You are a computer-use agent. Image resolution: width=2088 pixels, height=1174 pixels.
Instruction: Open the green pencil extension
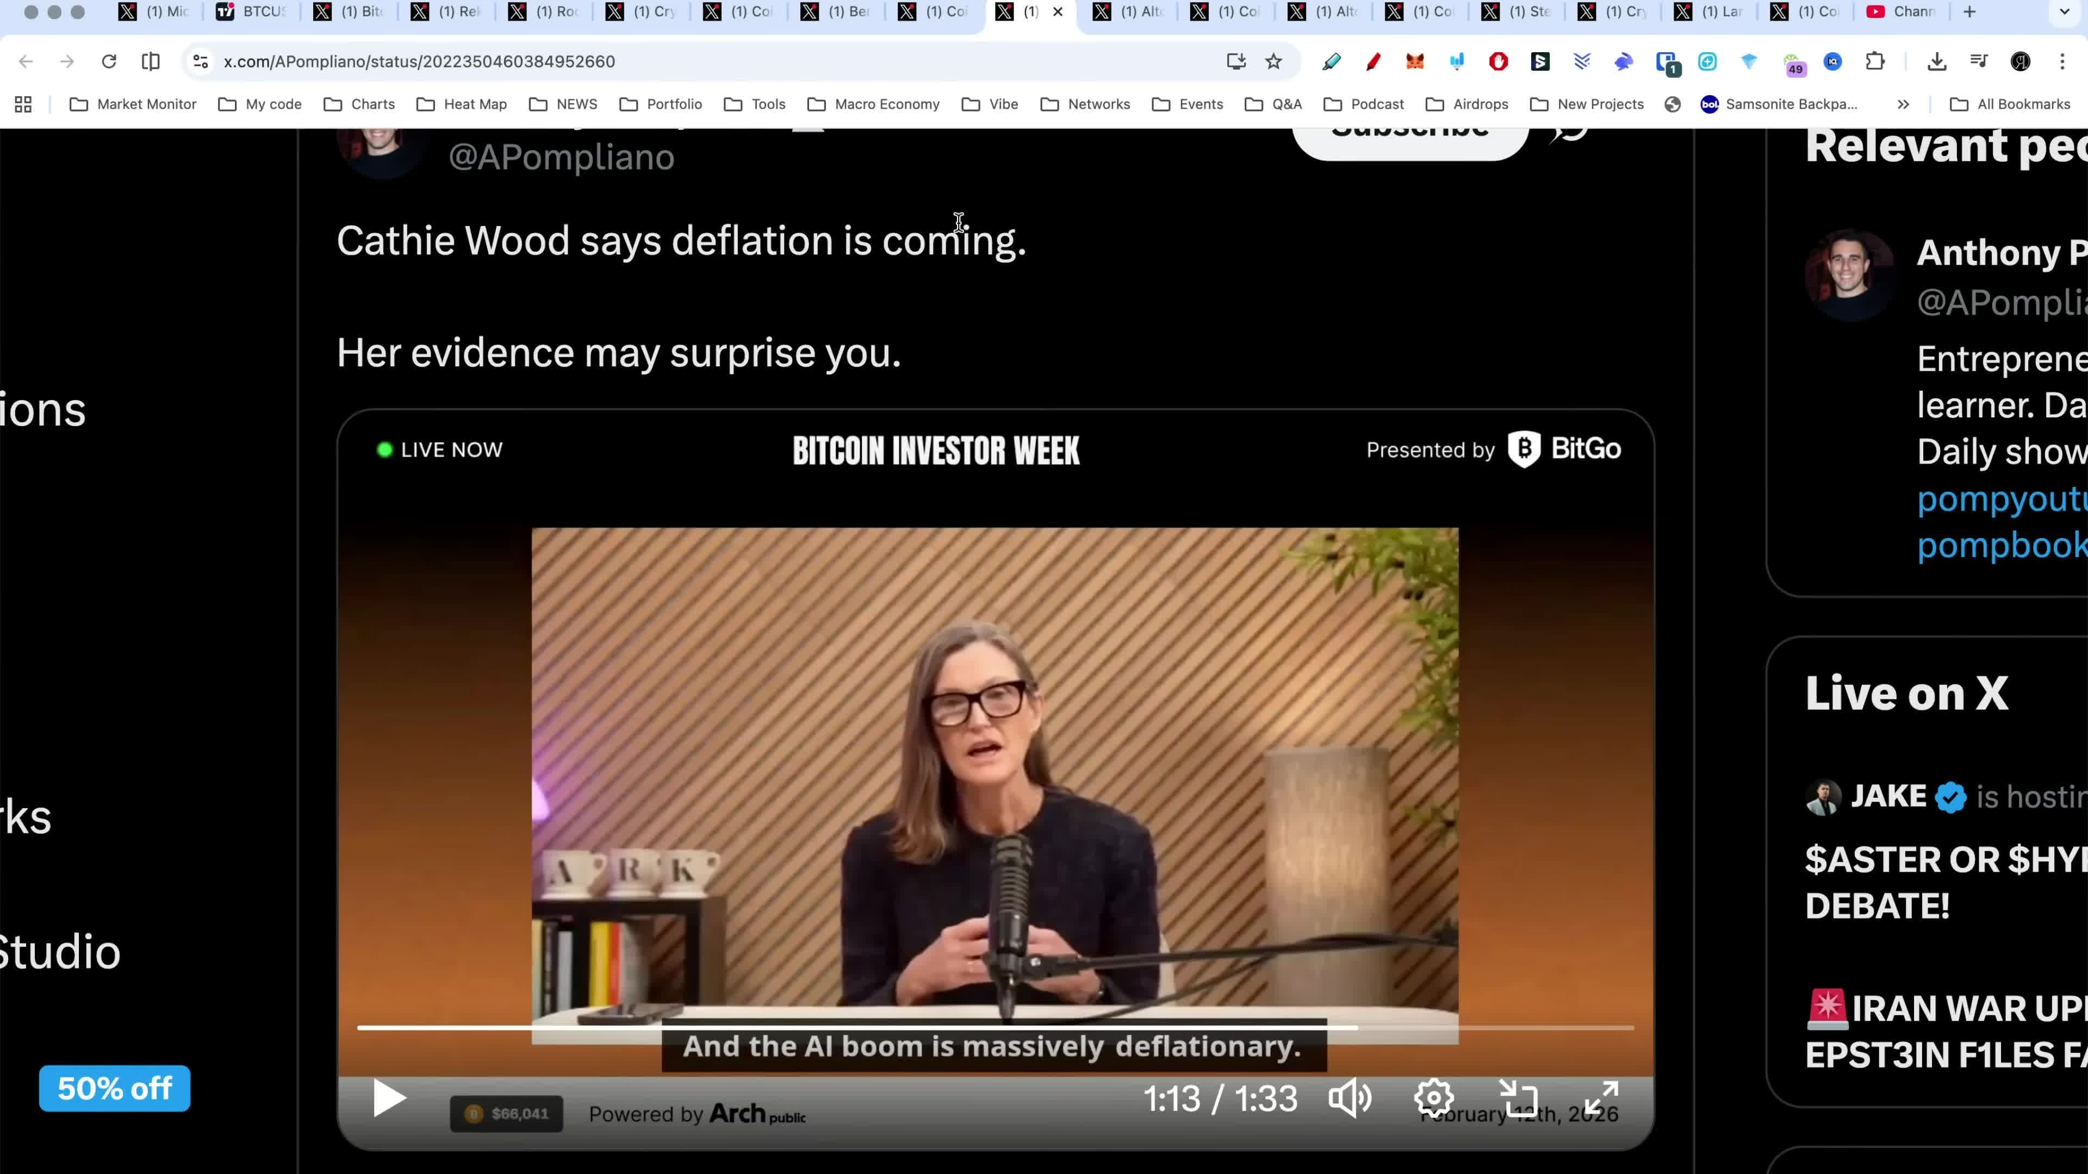(x=1331, y=61)
